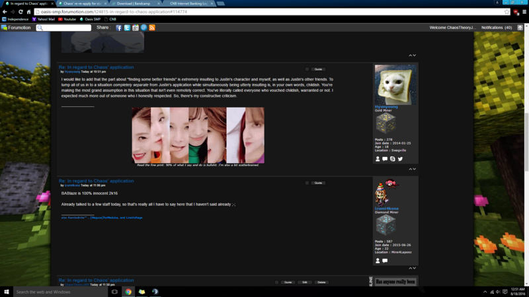Quote izumi4kona's post
Viewport: 529px width, 297px height.
point(318,183)
